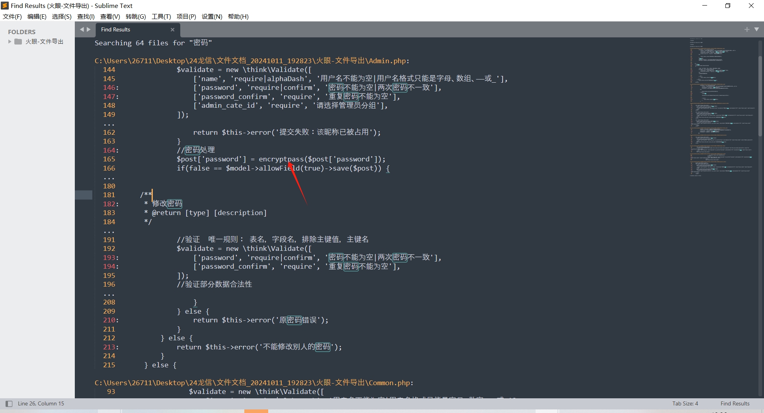
Task: Click the '请选择管理员分组' string
Action: (346, 106)
